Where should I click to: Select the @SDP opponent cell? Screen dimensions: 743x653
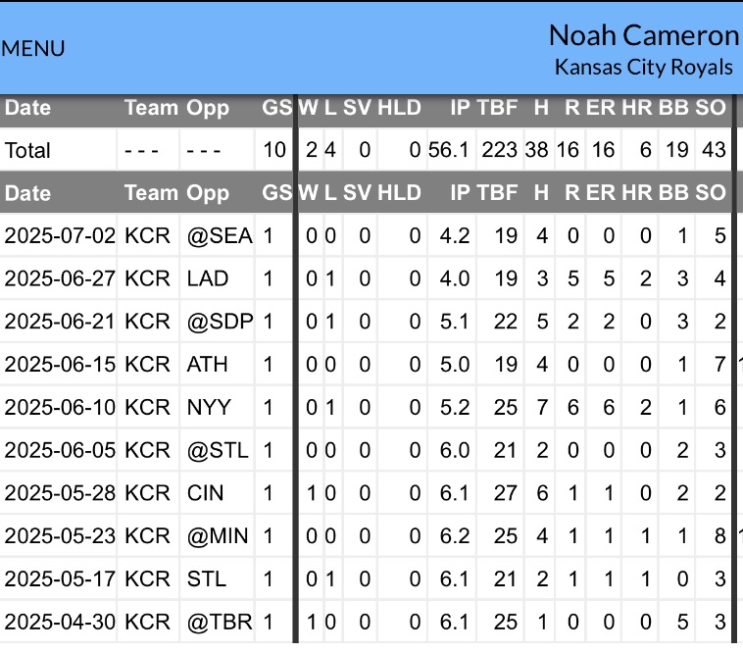(219, 322)
